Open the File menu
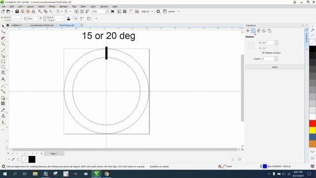This screenshot has width=316, height=178. pos(4,6)
